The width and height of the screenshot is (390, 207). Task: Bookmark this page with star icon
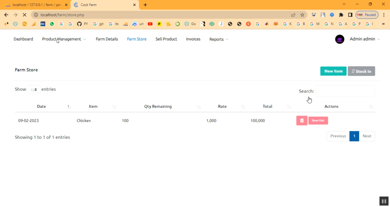(x=302, y=15)
